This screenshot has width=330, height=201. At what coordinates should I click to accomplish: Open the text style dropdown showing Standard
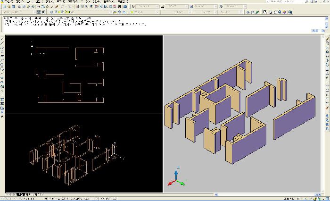point(147,7)
